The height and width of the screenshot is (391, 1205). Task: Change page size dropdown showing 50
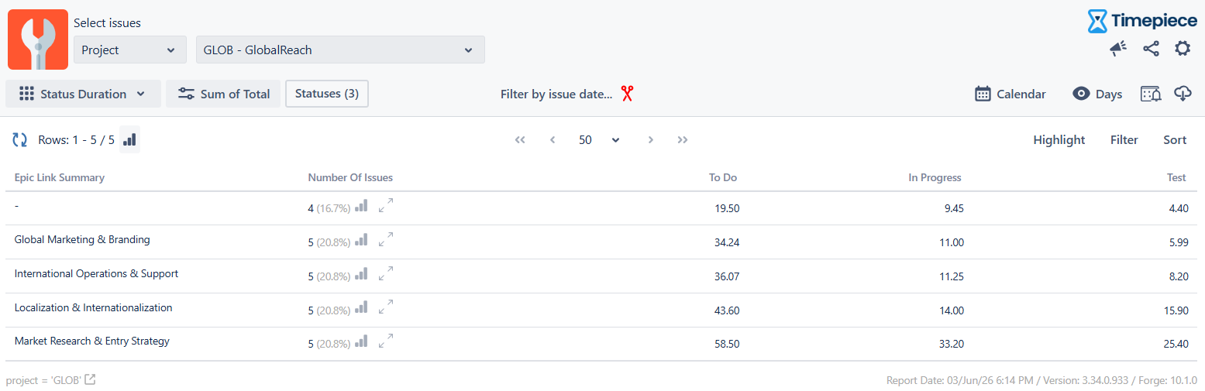[x=599, y=140]
